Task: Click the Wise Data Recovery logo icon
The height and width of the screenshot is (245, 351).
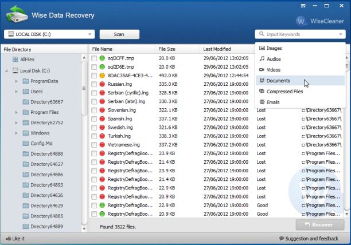Action: coord(17,14)
